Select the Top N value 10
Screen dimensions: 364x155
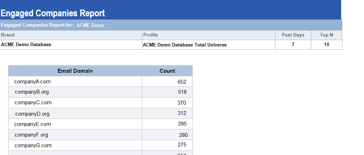(x=326, y=45)
